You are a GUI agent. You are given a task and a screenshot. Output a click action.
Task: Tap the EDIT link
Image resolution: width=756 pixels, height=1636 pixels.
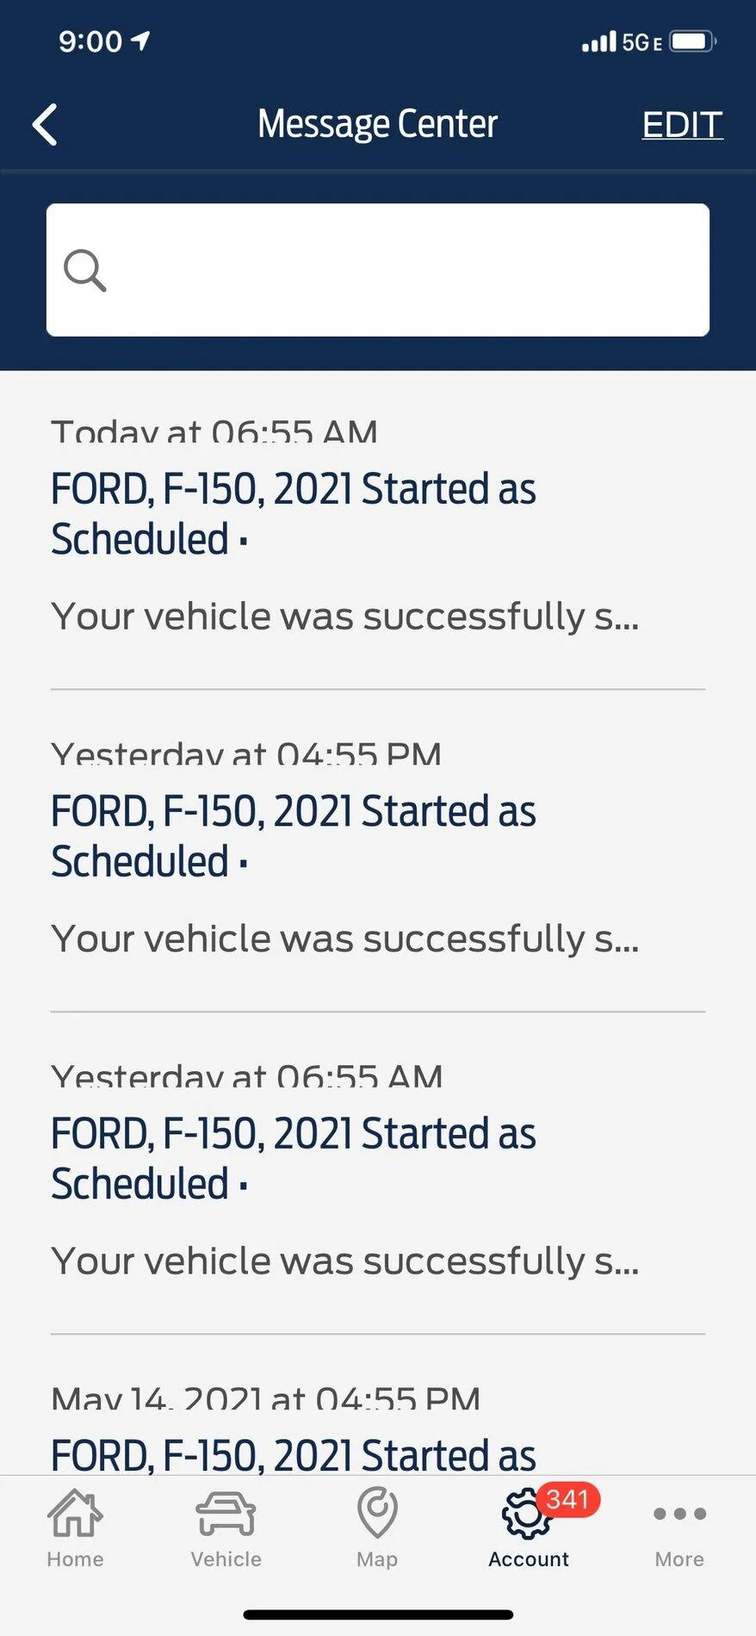pos(682,125)
